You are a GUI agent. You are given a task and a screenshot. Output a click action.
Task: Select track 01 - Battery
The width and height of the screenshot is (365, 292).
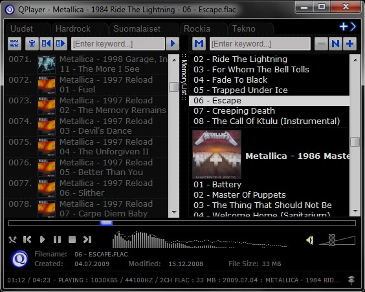point(269,185)
